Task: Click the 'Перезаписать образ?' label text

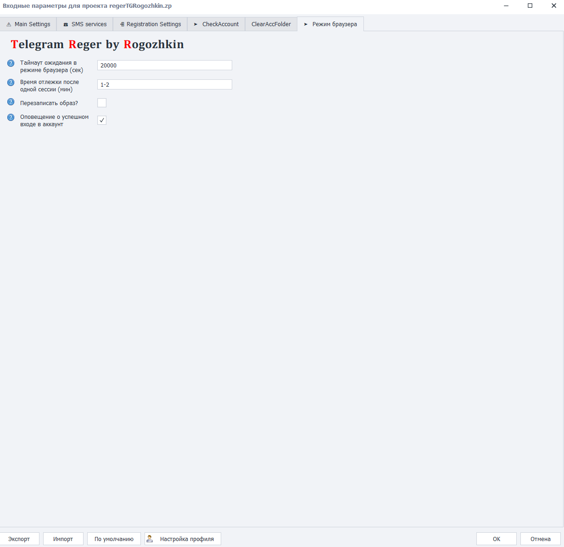Action: tap(49, 103)
